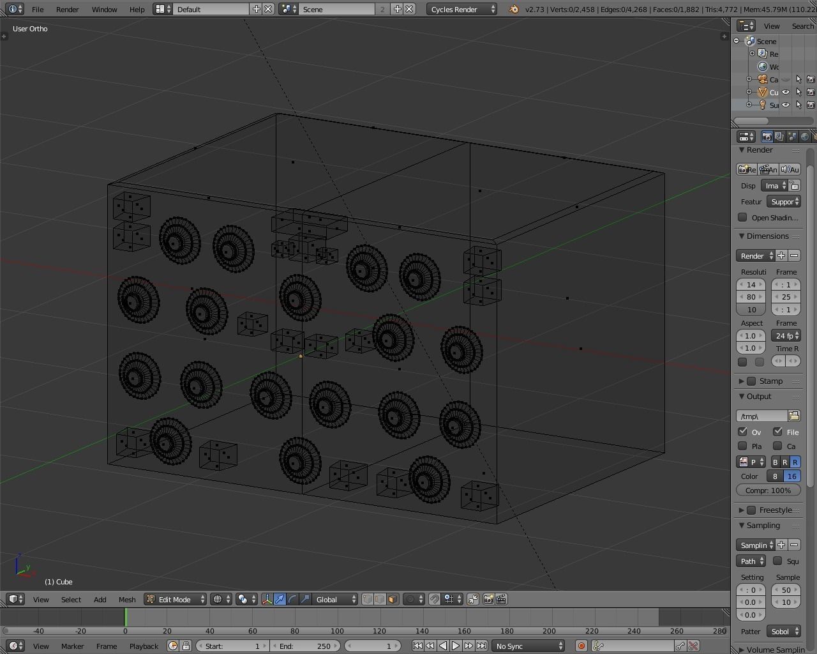The height and width of the screenshot is (654, 817).
Task: Open the World properties globe tab
Action: (x=805, y=137)
